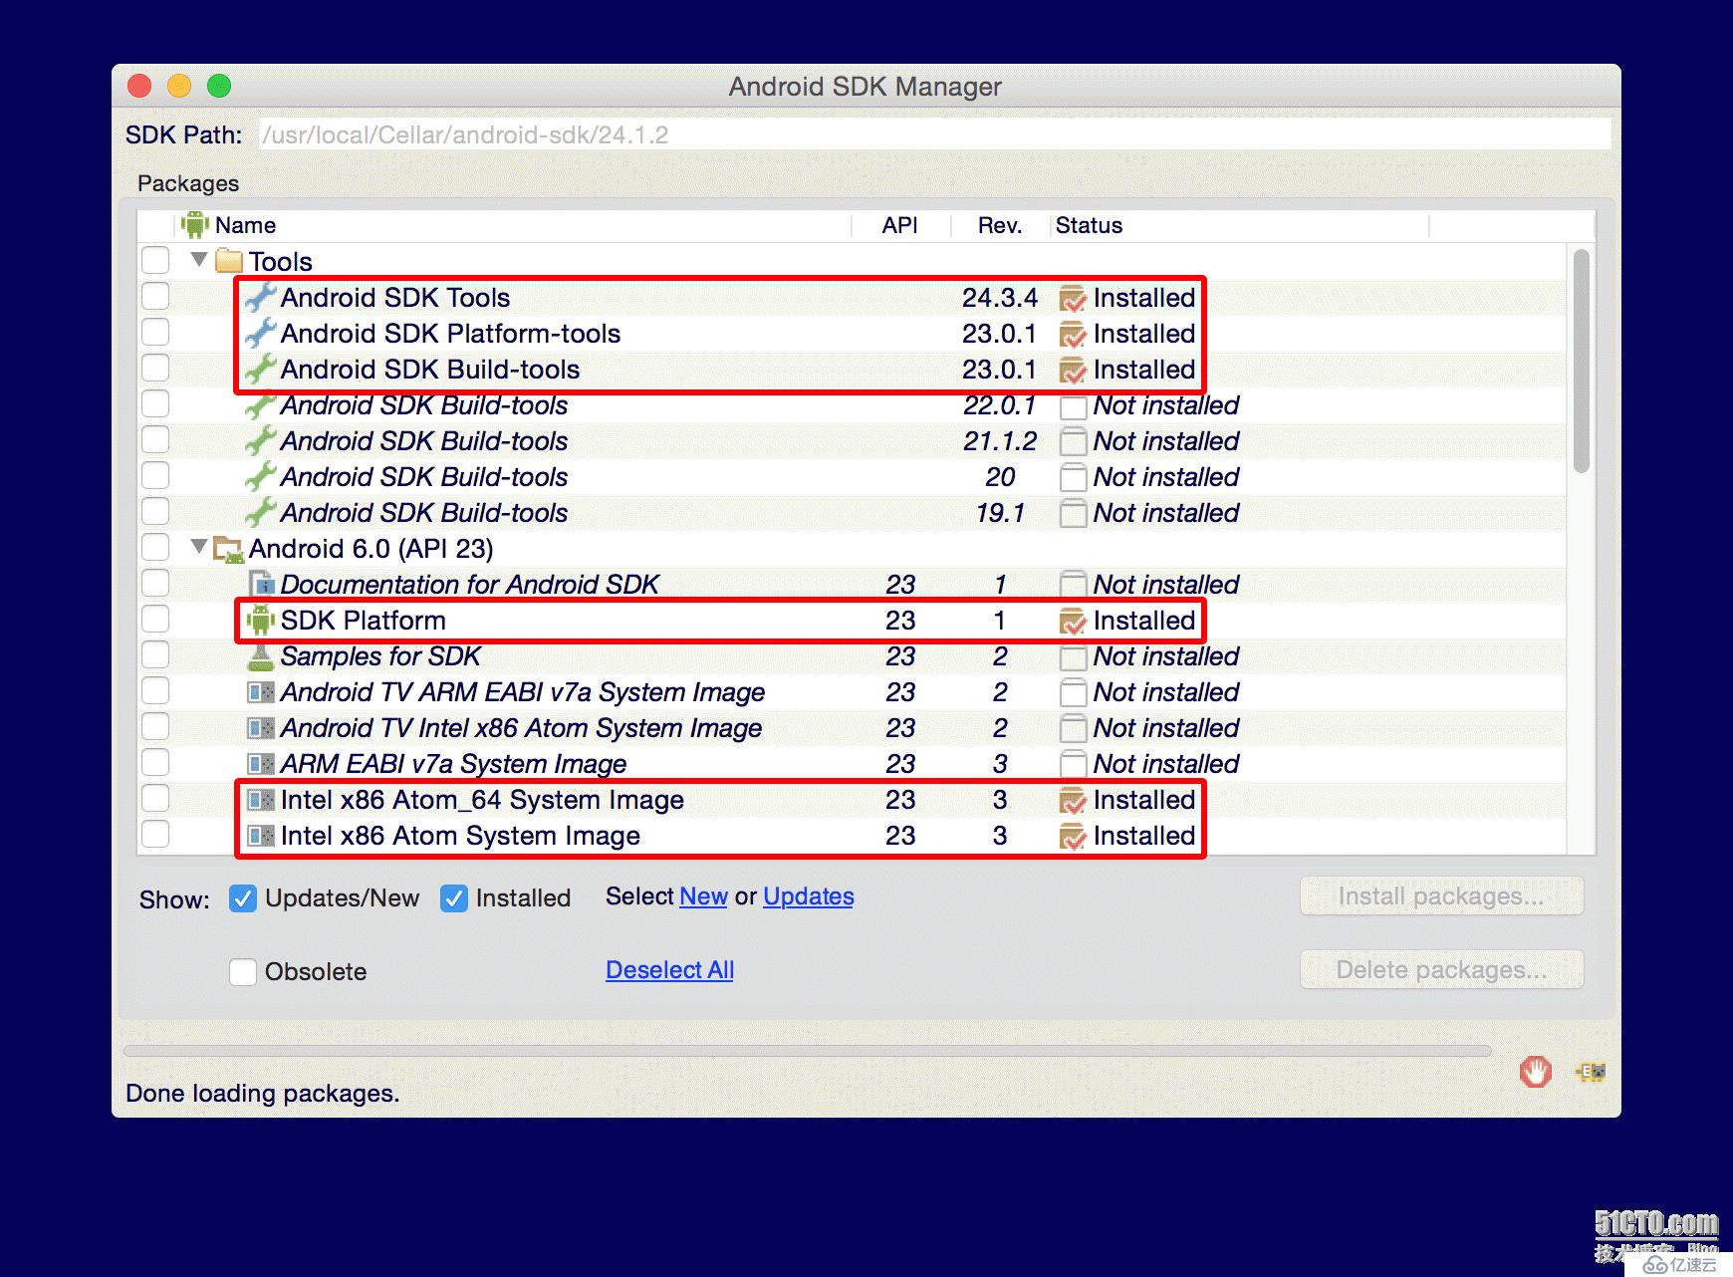Click the SDK Path field
The height and width of the screenshot is (1277, 1733).
point(934,134)
